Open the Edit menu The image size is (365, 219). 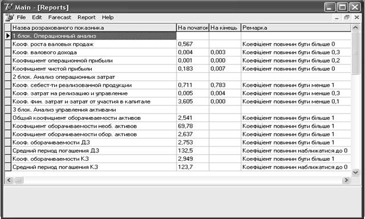(37, 18)
